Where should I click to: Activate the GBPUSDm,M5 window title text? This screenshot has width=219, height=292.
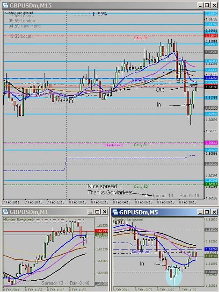(139, 212)
